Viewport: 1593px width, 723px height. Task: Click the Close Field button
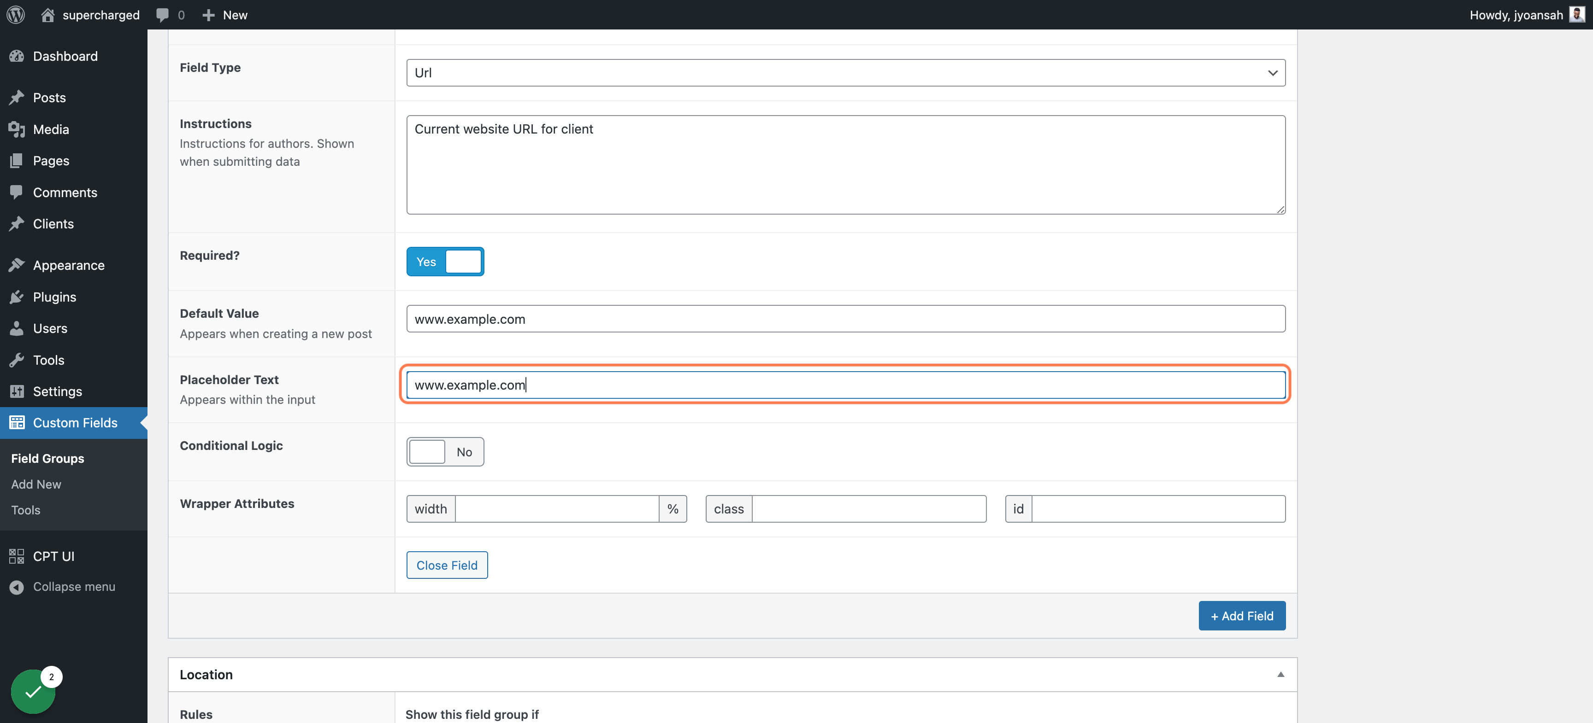(447, 566)
